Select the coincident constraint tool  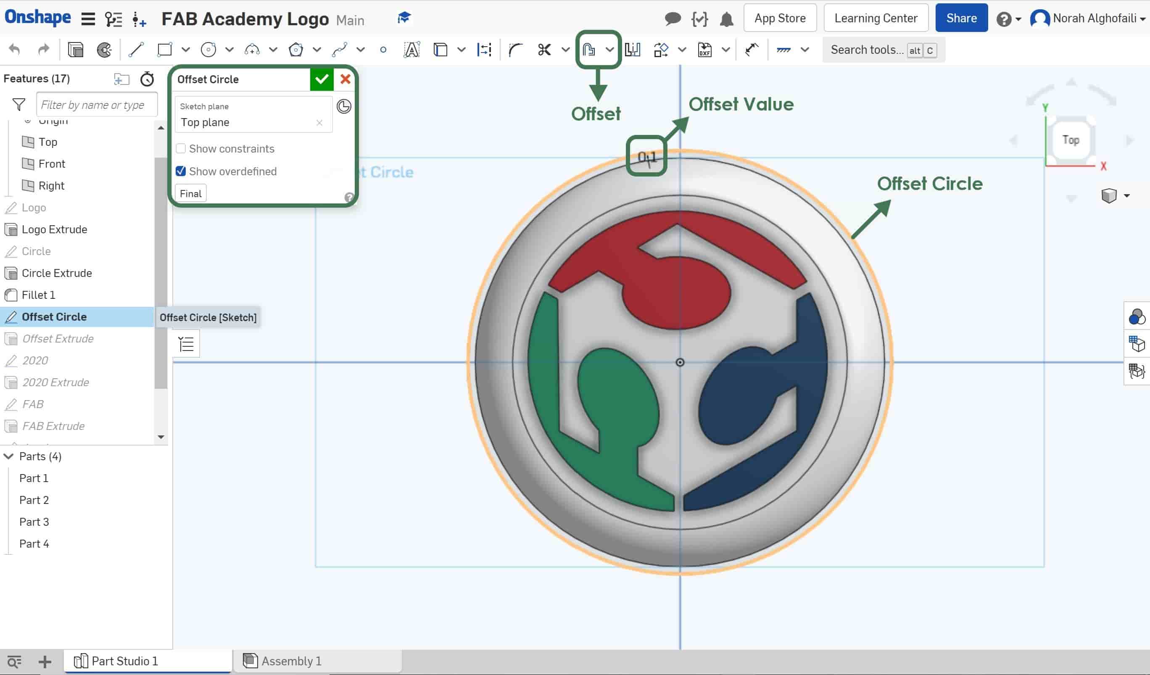783,49
